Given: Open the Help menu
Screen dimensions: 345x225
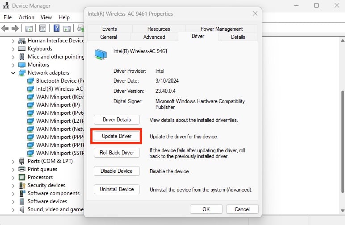Looking at the screenshot, I should (x=64, y=17).
